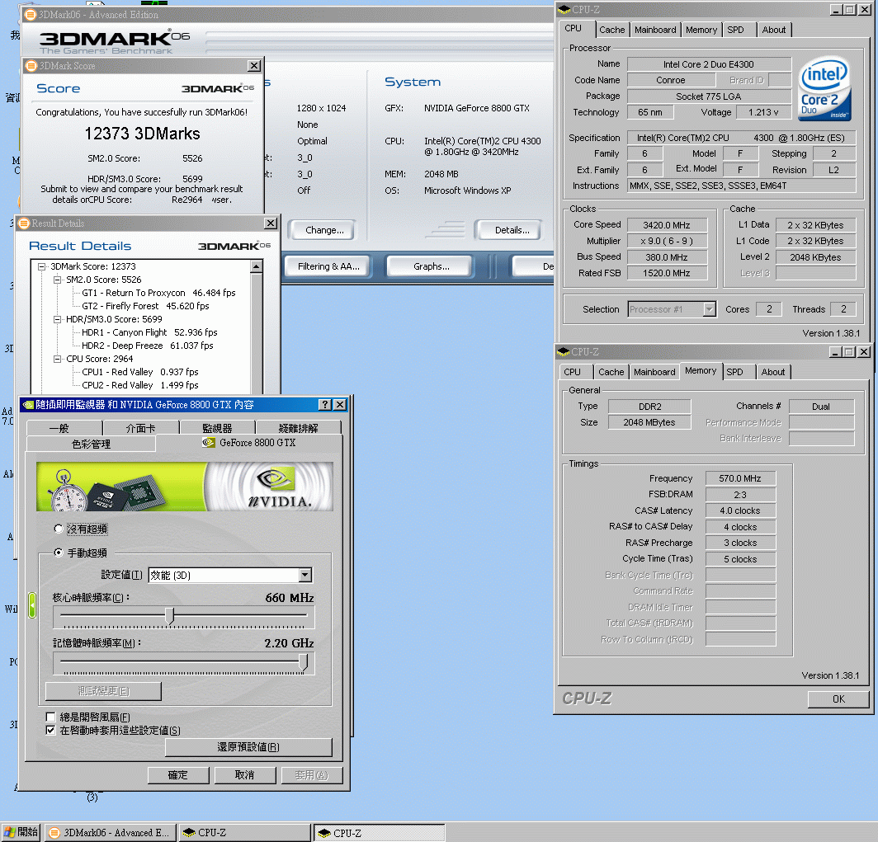Open the 設定值 效能 (3D) dropdown

tap(305, 575)
